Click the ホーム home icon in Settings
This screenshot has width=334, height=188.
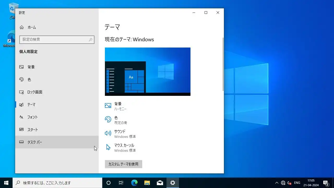(x=22, y=27)
